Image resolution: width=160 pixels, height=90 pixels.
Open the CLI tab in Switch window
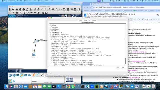(90, 20)
